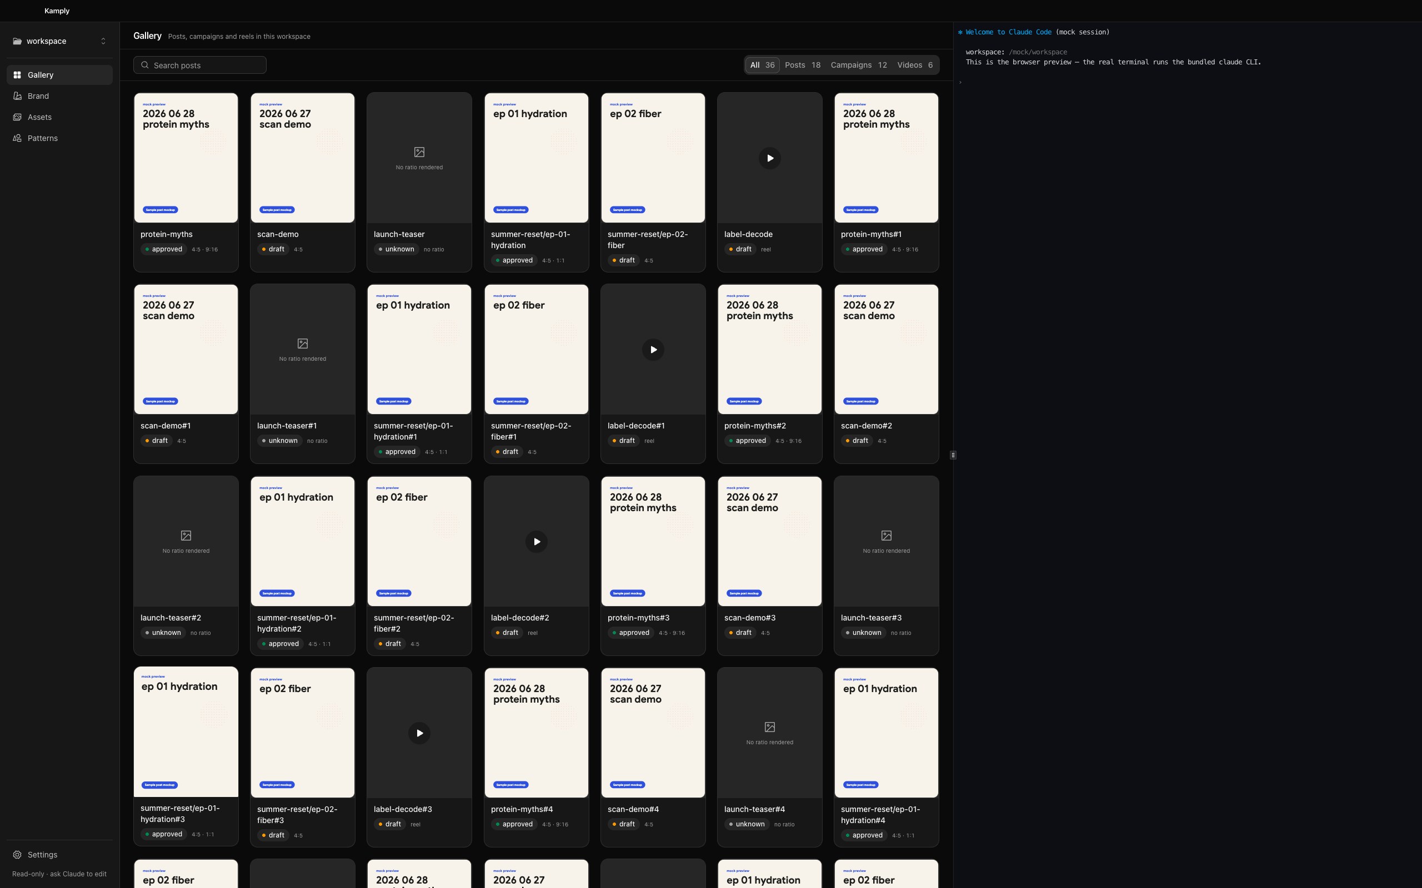Click protein-myths#1 approved badge
This screenshot has height=888, width=1422.
point(864,249)
